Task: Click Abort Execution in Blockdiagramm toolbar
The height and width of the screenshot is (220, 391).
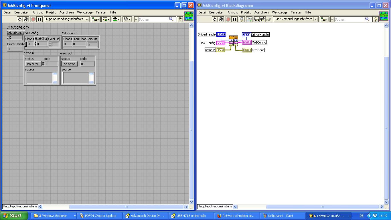Action: point(228,19)
